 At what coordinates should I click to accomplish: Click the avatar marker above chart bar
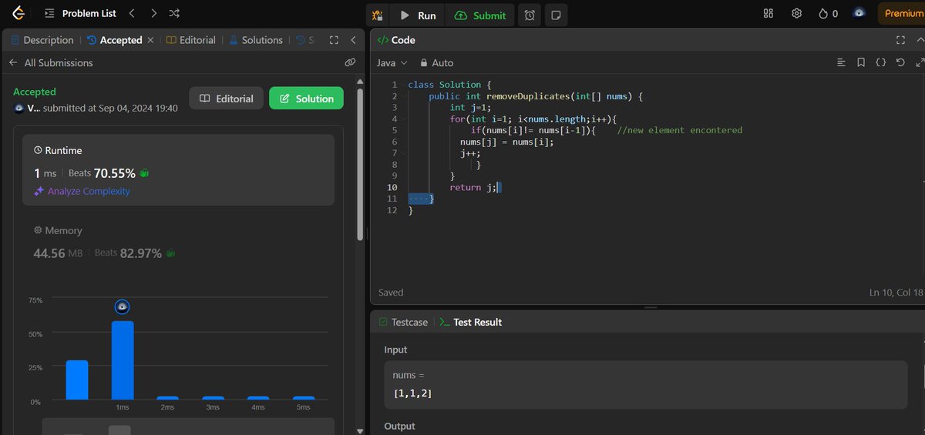[122, 306]
